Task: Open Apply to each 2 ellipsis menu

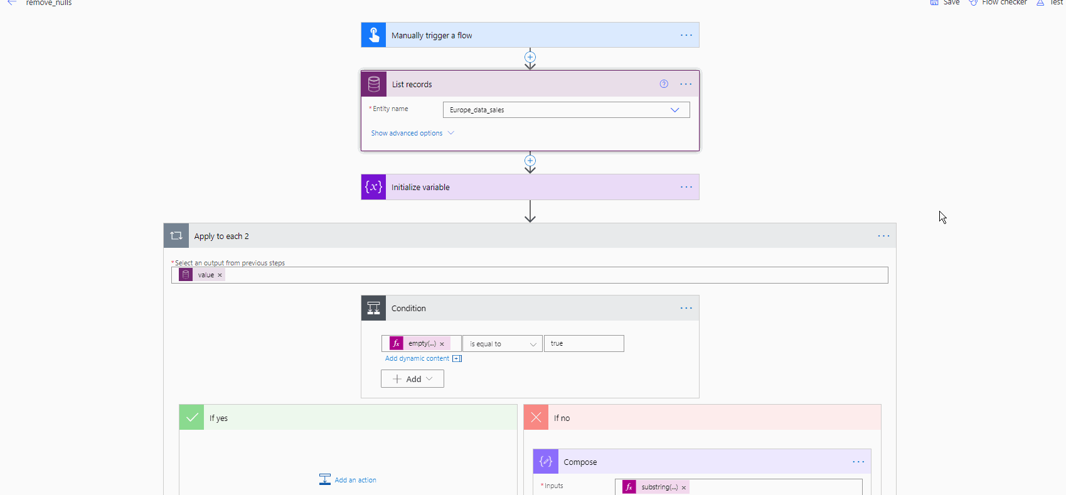Action: (x=883, y=236)
